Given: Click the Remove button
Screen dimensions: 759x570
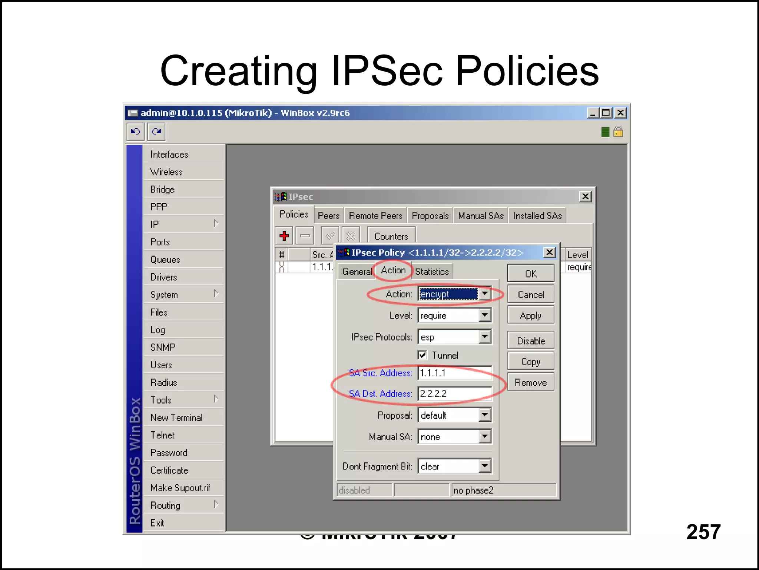Looking at the screenshot, I should (x=531, y=382).
